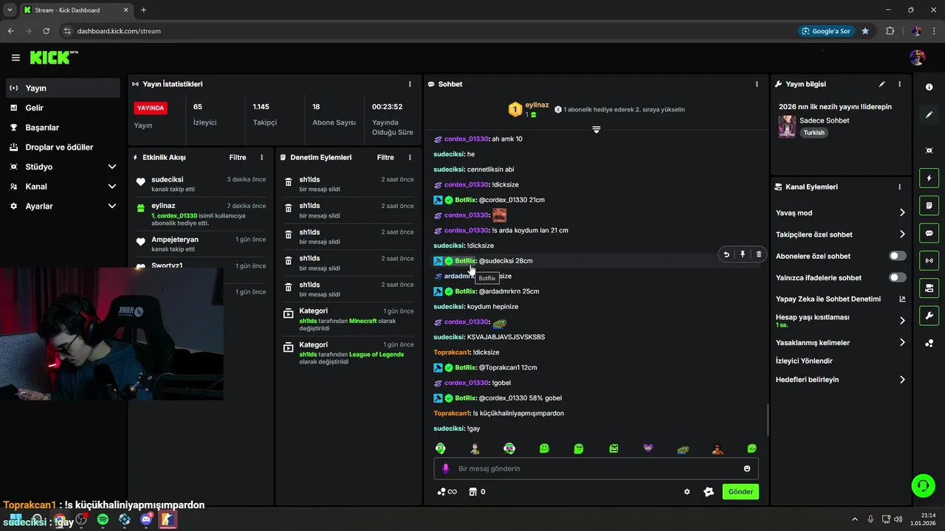This screenshot has width=945, height=531.
Task: Open Yavaş mod chevron
Action: coord(902,212)
